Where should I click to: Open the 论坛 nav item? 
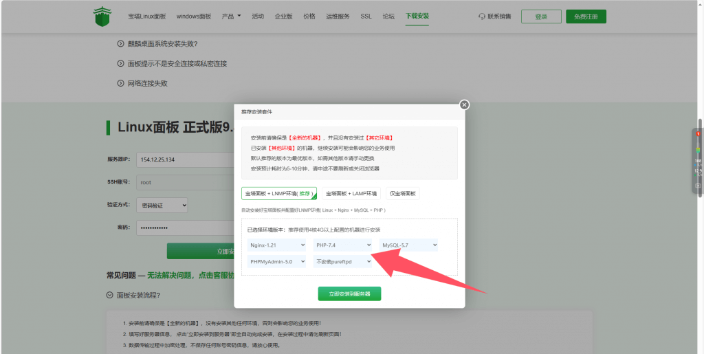389,16
